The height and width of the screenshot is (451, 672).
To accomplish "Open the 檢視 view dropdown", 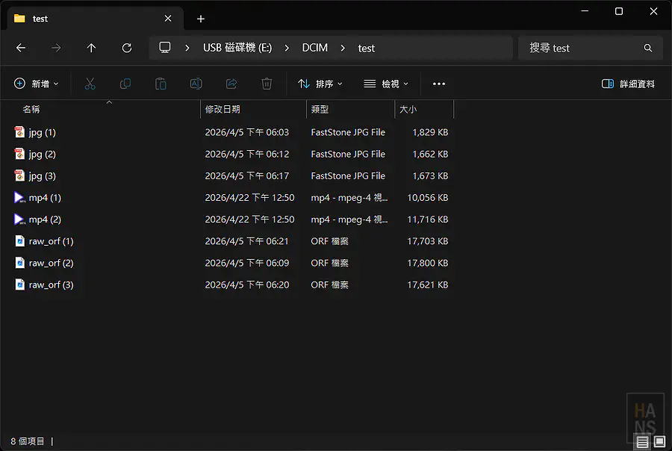I will [x=385, y=84].
